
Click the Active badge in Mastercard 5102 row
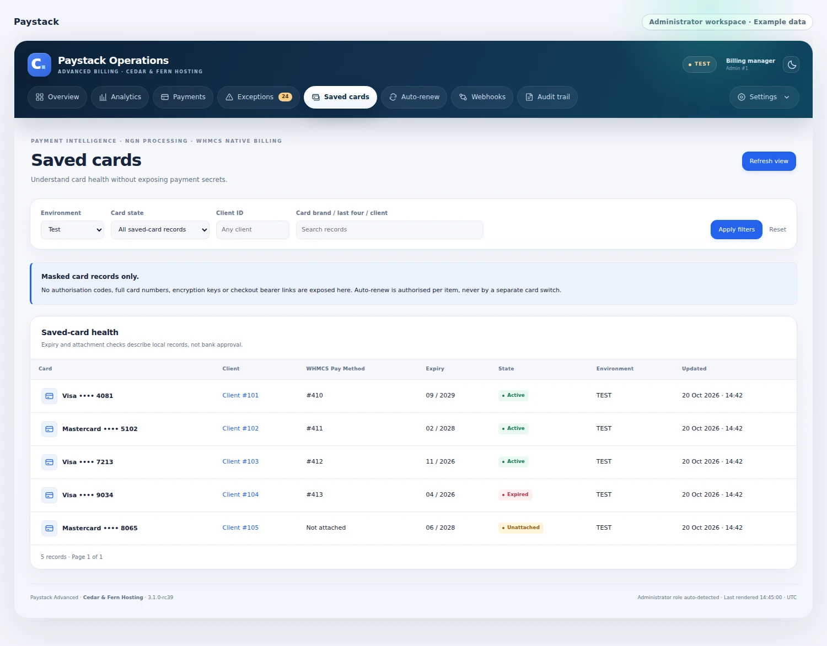click(513, 428)
